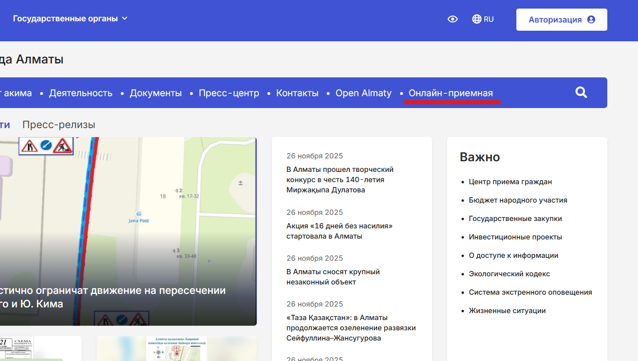638x361 pixels.
Task: Toggle the accessibility eye icon
Action: point(452,19)
